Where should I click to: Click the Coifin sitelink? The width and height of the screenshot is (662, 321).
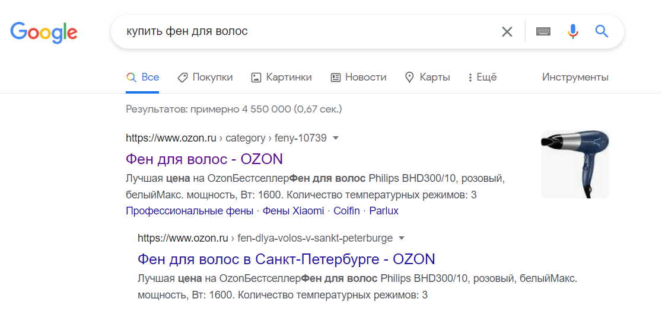pyautogui.click(x=346, y=211)
